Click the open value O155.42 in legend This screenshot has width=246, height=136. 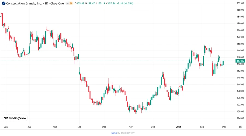[79, 4]
